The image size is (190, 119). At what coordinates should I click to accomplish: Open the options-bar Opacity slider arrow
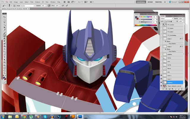coord(46,6)
